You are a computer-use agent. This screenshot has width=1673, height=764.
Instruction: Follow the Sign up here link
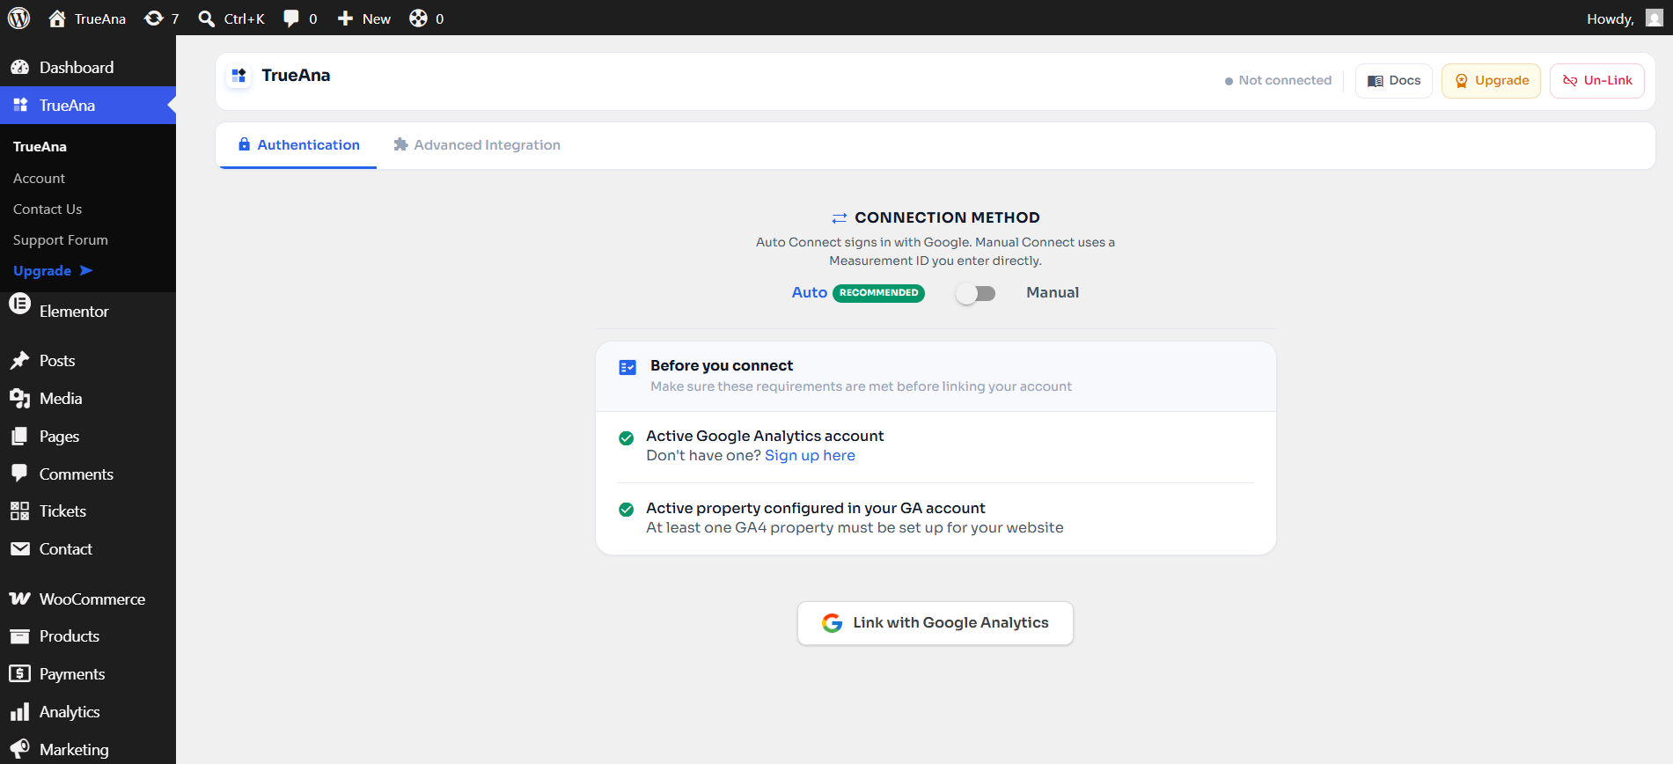[810, 456]
